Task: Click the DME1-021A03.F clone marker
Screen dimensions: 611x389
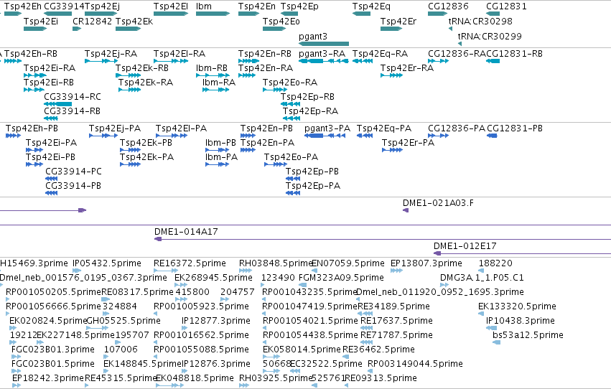Action: pos(406,211)
